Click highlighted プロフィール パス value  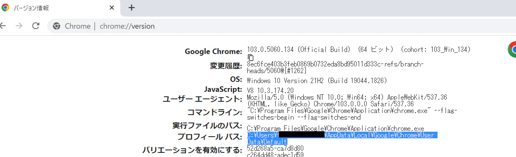click(x=342, y=139)
